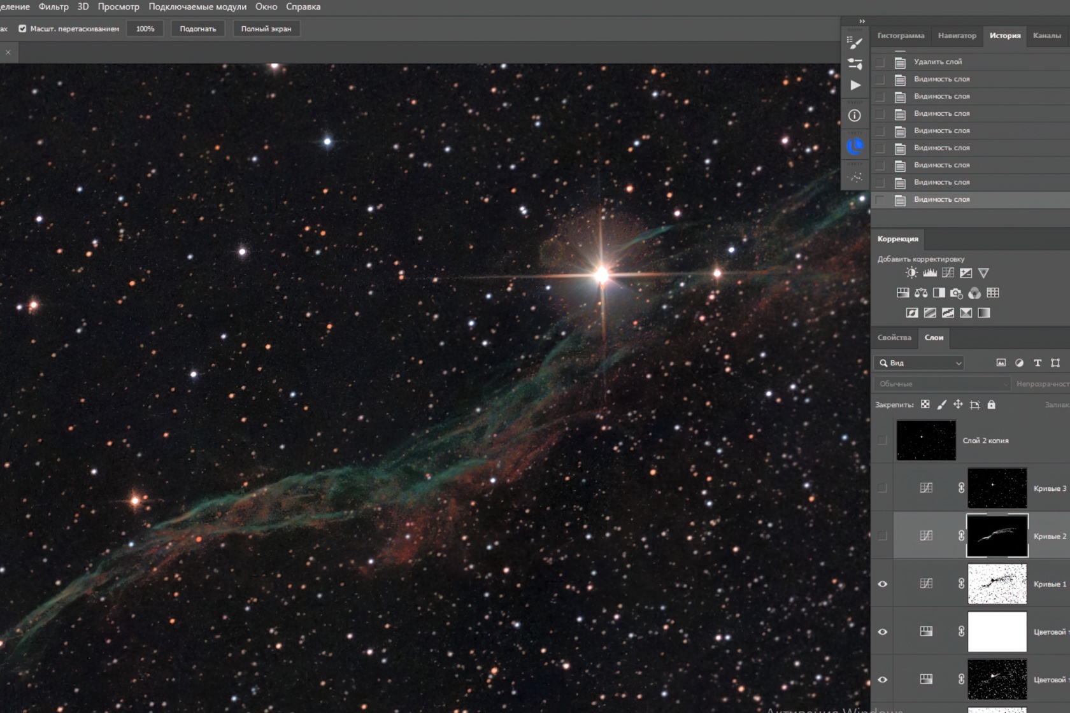Add a Channel Mixer adjustment
The width and height of the screenshot is (1070, 713).
click(x=974, y=293)
